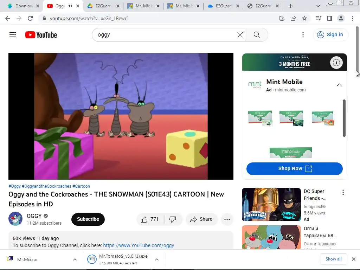Image resolution: width=360 pixels, height=270 pixels.
Task: Open Mr.Mix.rar downloaded file
Action: click(27, 259)
